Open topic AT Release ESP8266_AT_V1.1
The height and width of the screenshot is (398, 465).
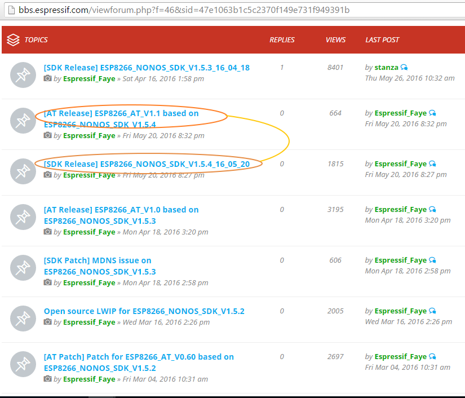[x=121, y=119]
